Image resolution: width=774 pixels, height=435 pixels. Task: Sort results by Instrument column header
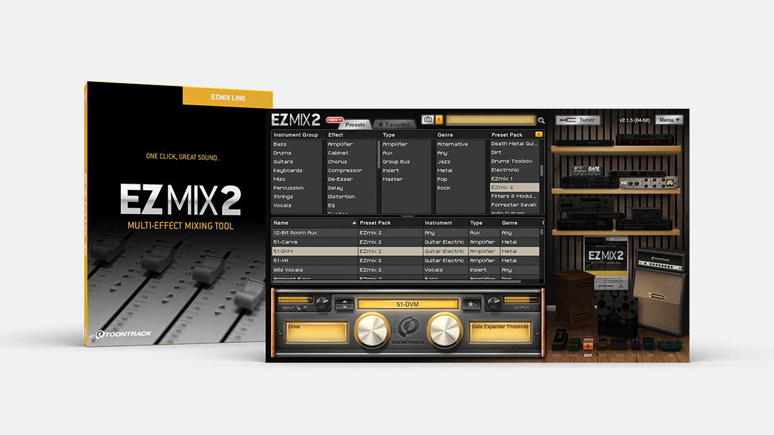point(445,222)
